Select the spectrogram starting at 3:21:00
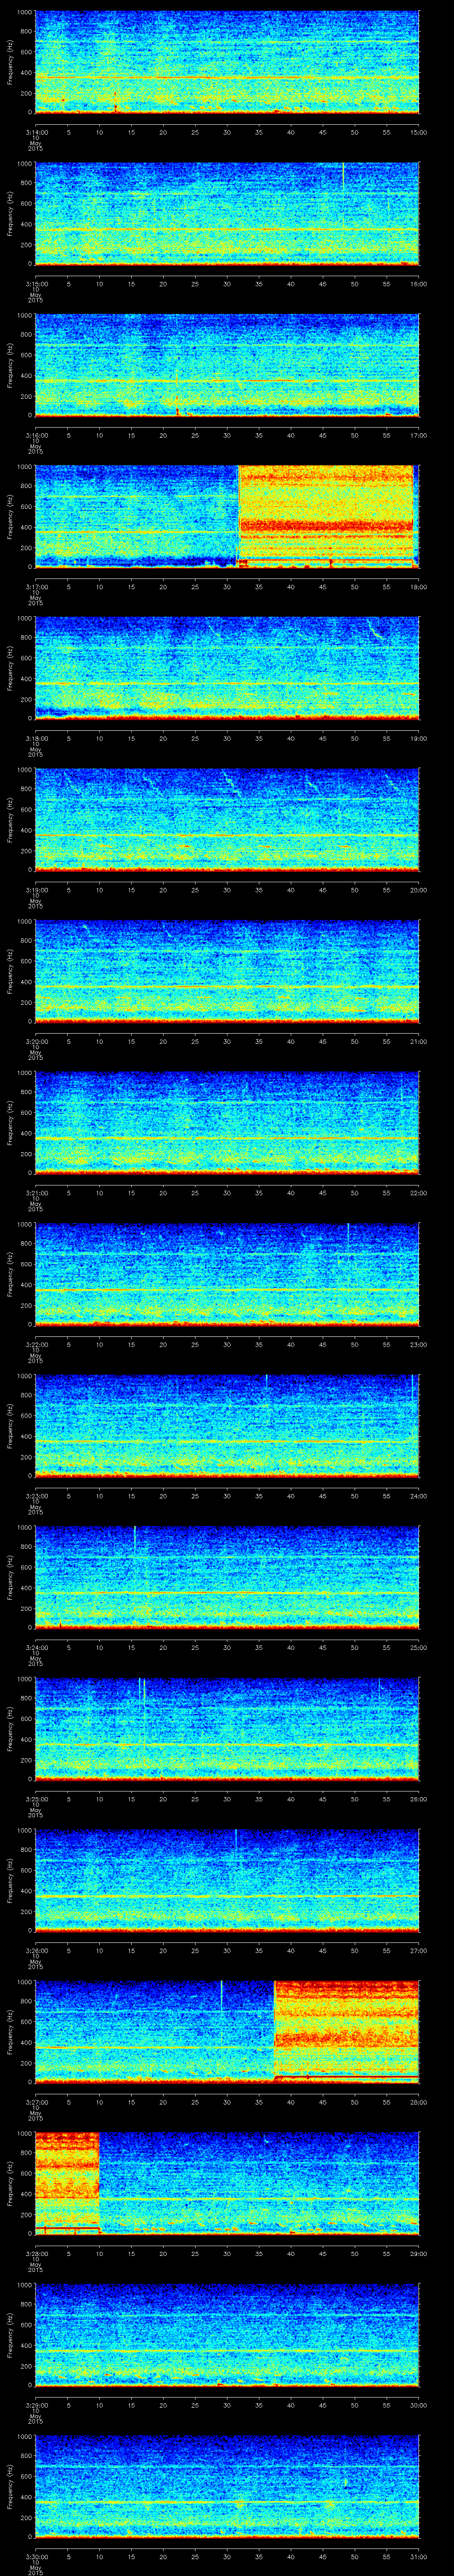454x2576 pixels. tap(227, 1123)
